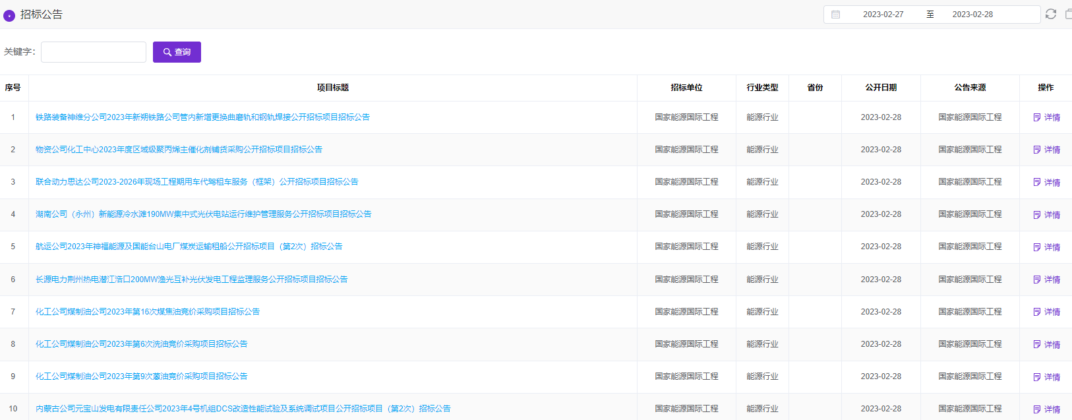Open 化工公司煤制油公司 第16次煤焦油 link
Viewport: 1072px width, 420px height.
tap(148, 312)
